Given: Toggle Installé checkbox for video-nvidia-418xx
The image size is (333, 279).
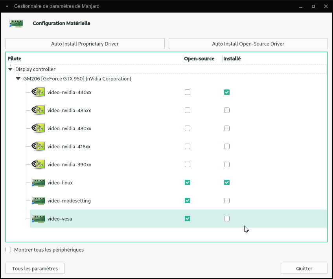Looking at the screenshot, I should click(x=227, y=146).
